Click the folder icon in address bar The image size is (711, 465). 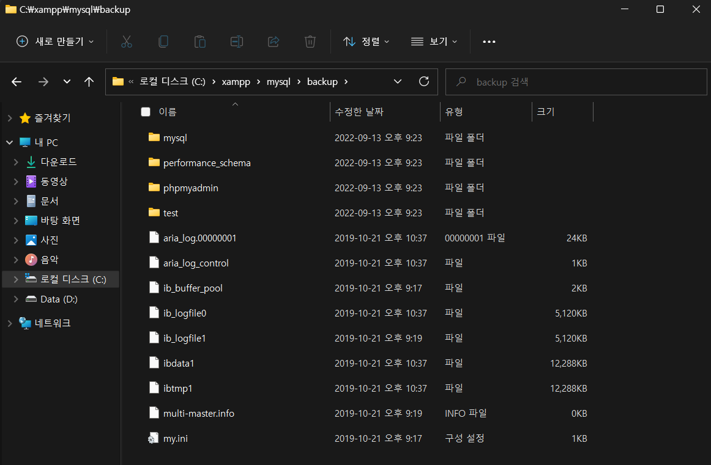(x=118, y=81)
